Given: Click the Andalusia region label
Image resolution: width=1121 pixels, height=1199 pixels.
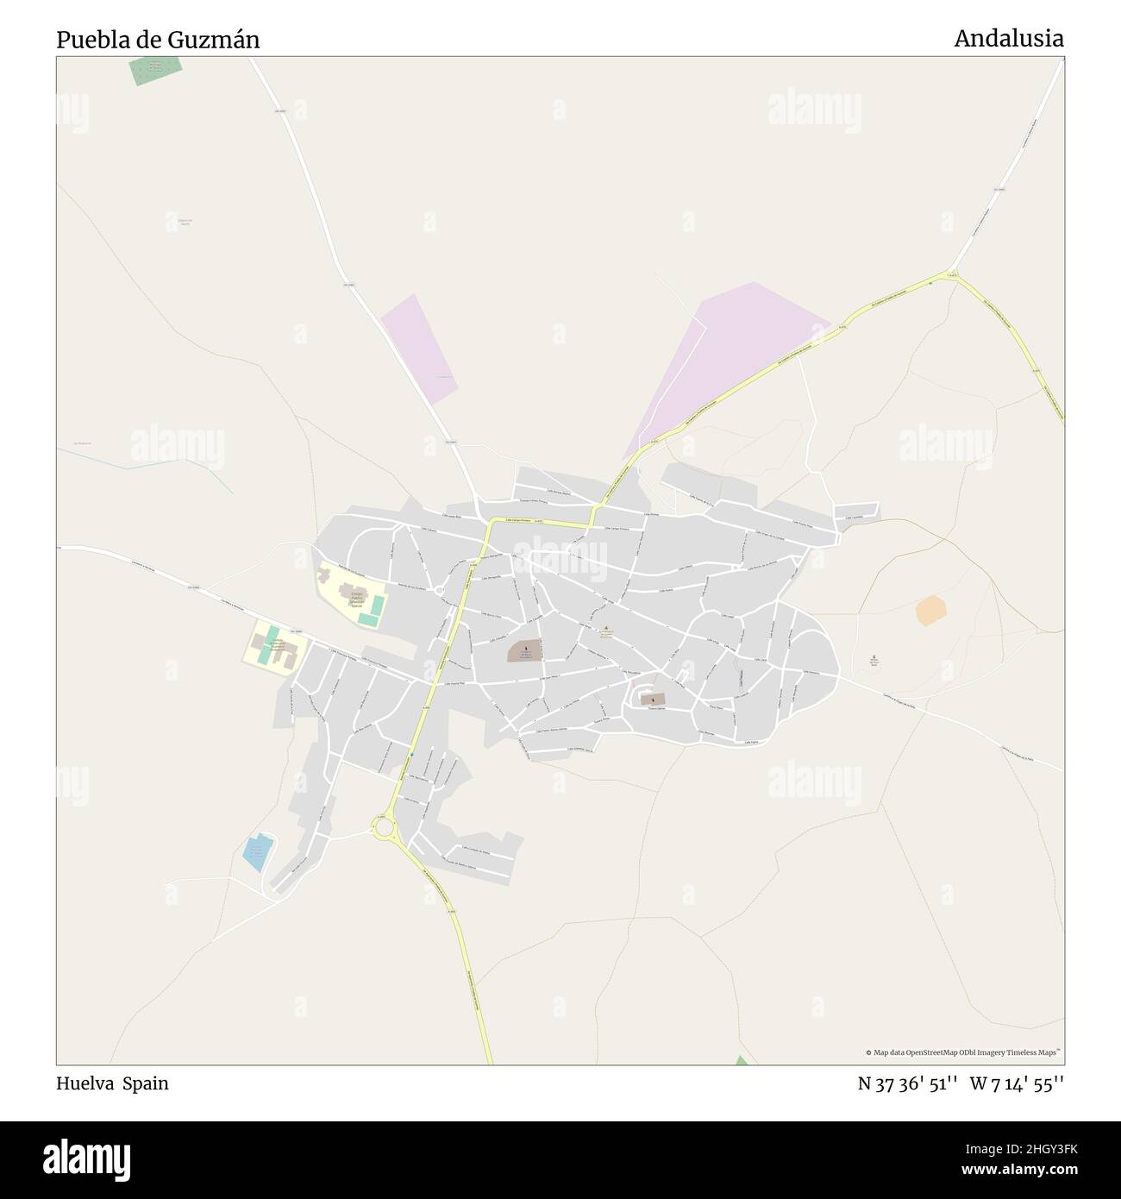Looking at the screenshot, I should click(1009, 38).
